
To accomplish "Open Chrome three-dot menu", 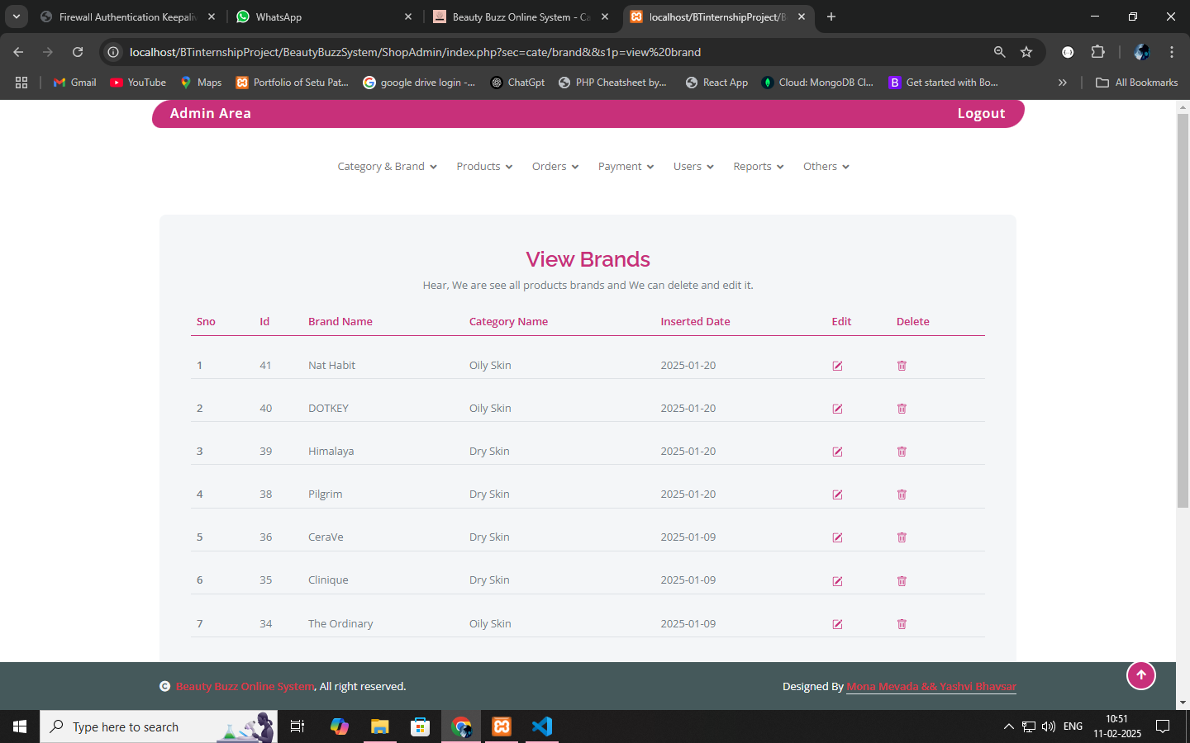I will click(1172, 52).
